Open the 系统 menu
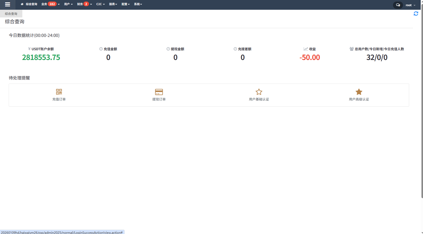Viewport: 423px width, 234px height. tap(138, 4)
